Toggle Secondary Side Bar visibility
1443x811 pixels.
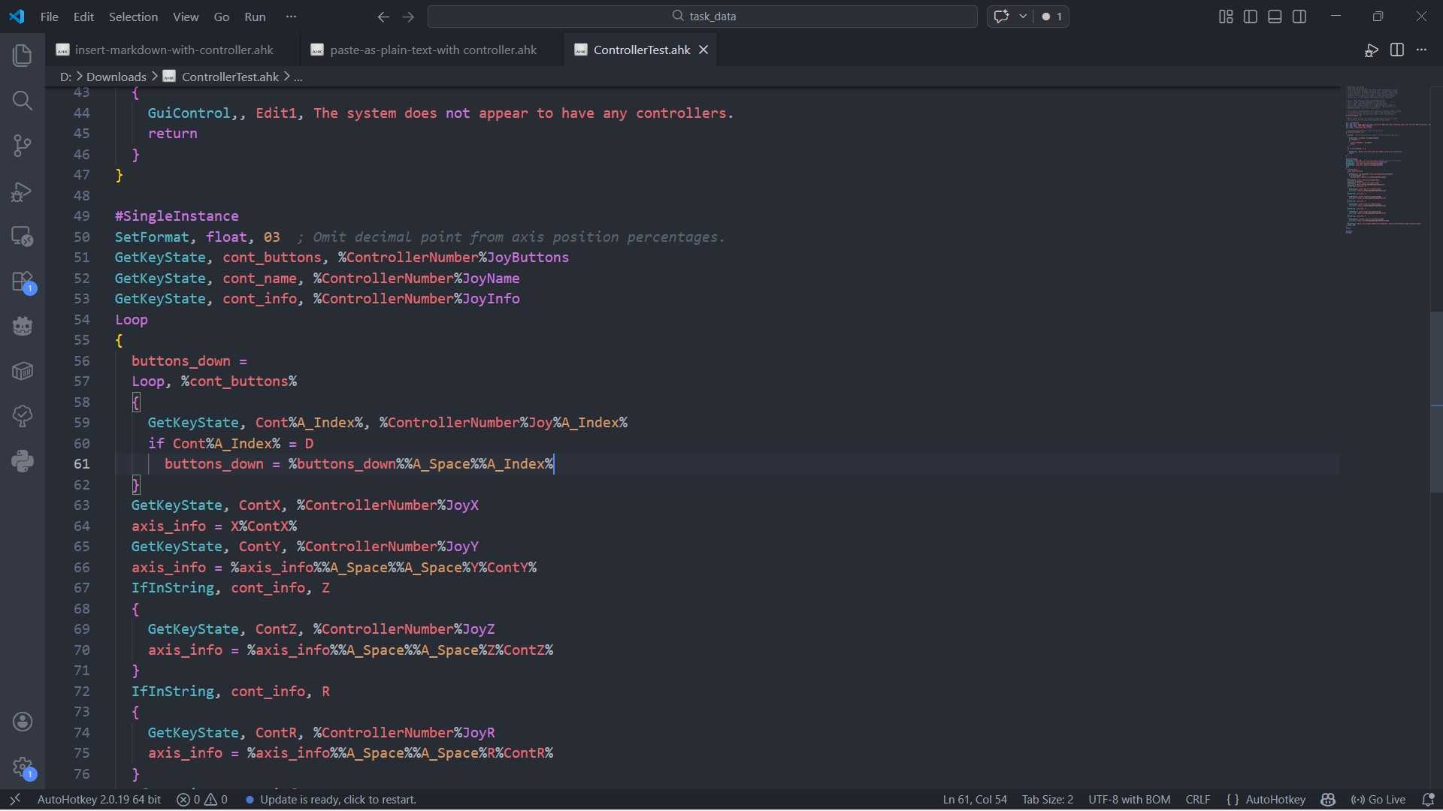[1299, 17]
